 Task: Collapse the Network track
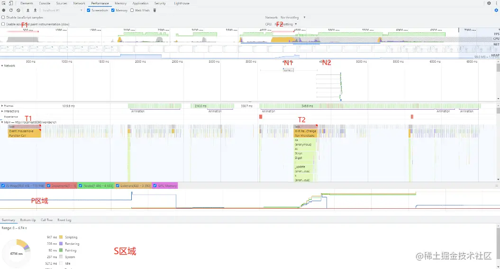tap(2, 65)
